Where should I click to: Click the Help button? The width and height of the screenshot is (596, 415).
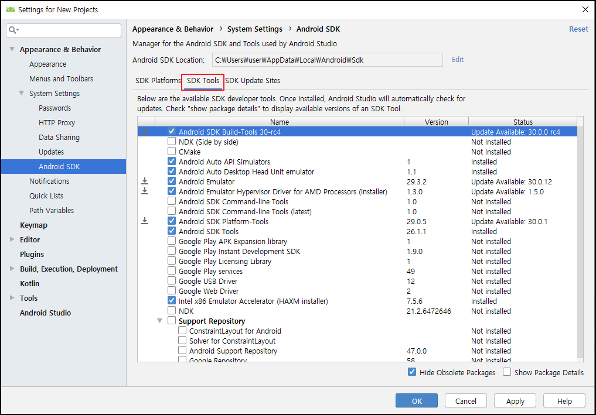(x=564, y=400)
